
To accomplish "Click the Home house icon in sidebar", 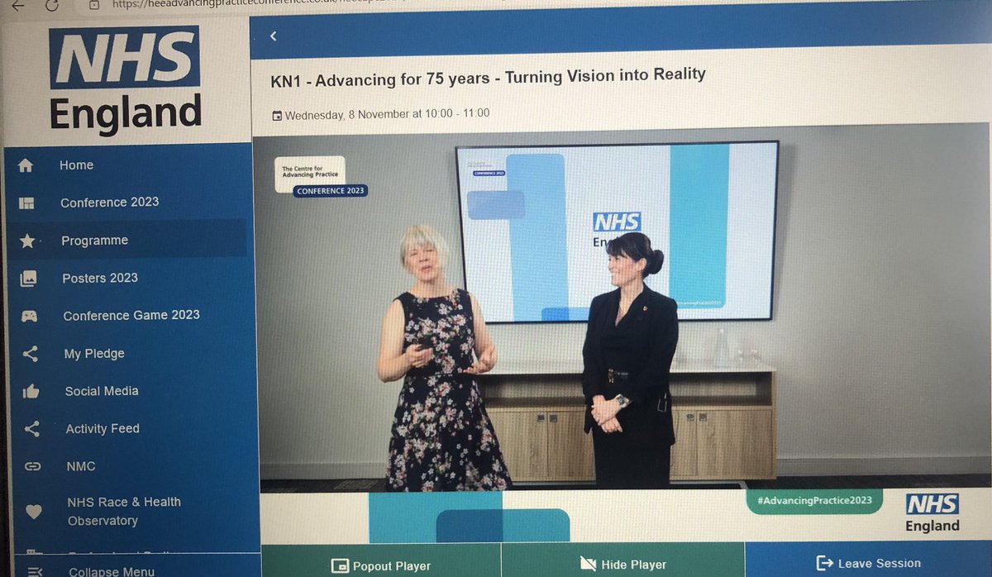I will tap(26, 165).
